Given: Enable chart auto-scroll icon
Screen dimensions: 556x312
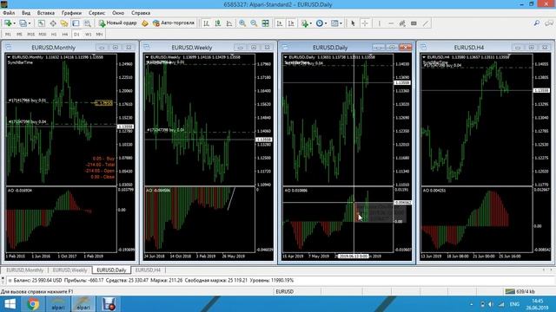Looking at the screenshot, I should coord(280,23).
